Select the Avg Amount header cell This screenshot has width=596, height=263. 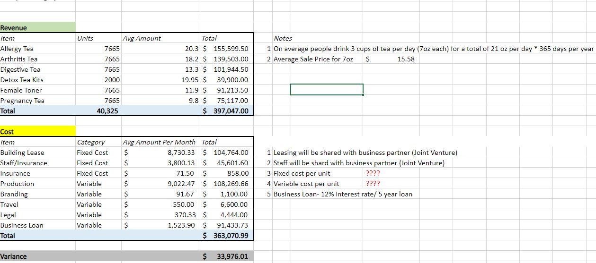pos(161,38)
